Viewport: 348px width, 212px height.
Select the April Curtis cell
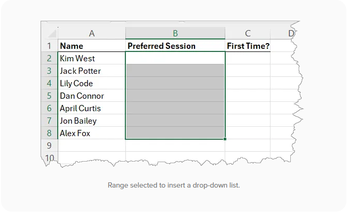tap(92, 109)
